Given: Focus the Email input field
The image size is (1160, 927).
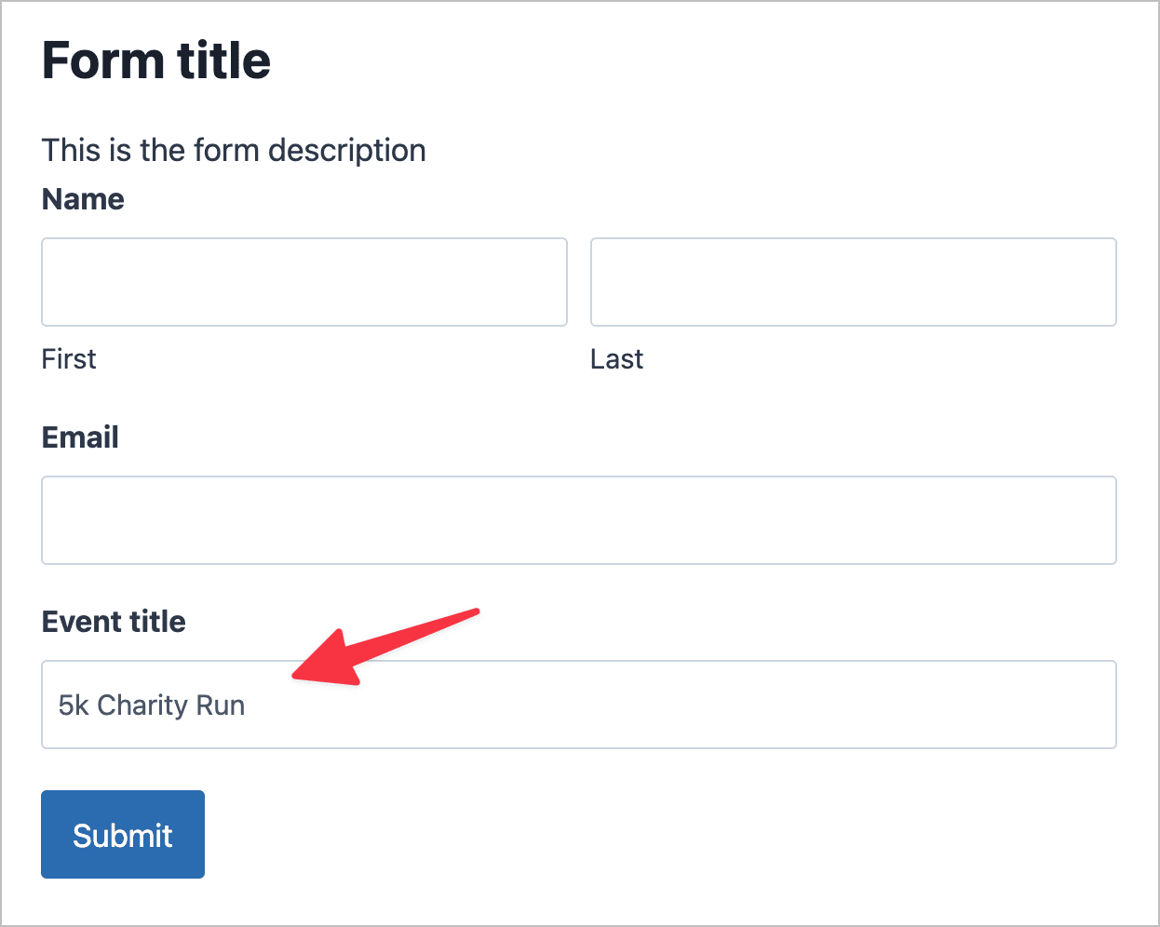Looking at the screenshot, I should coord(577,519).
